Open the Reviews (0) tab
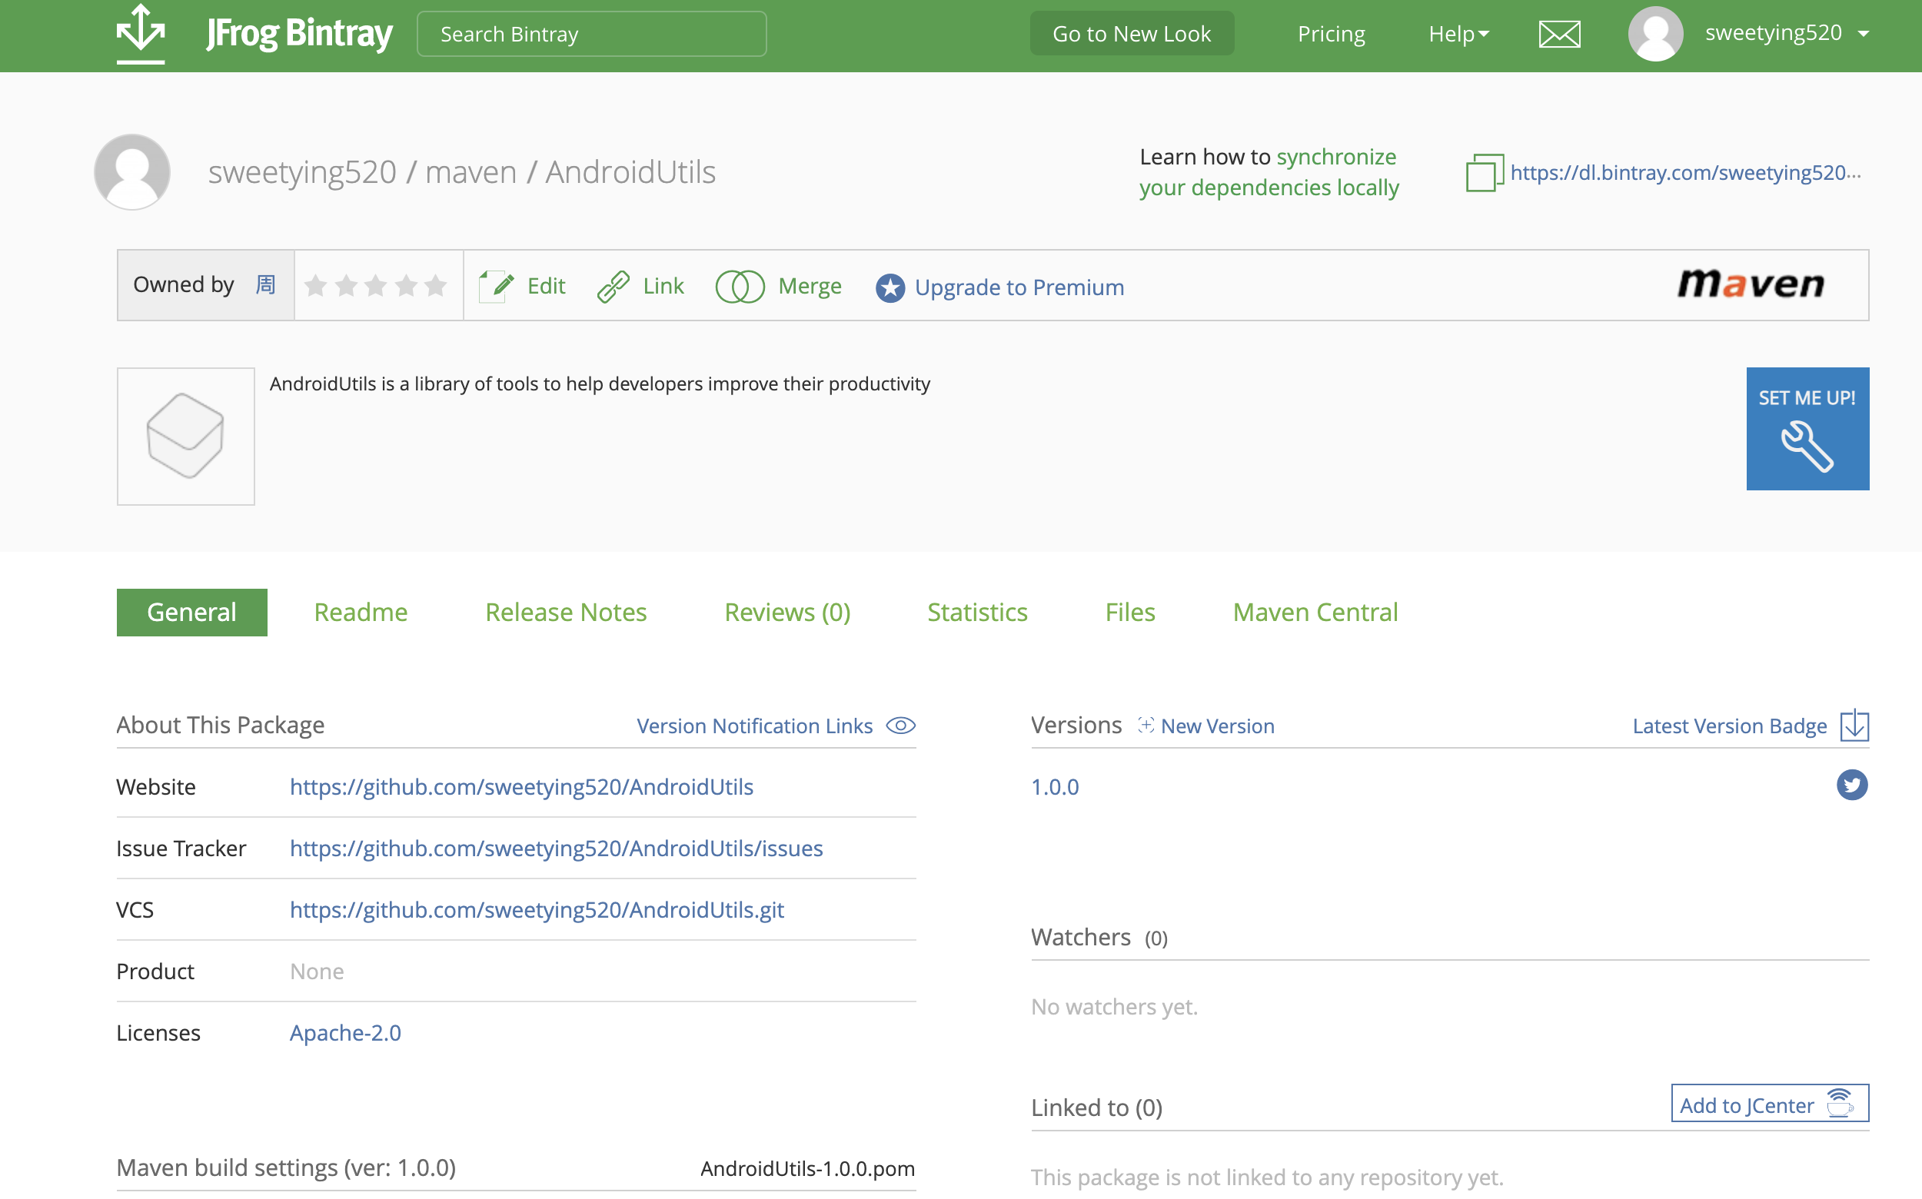 [787, 613]
